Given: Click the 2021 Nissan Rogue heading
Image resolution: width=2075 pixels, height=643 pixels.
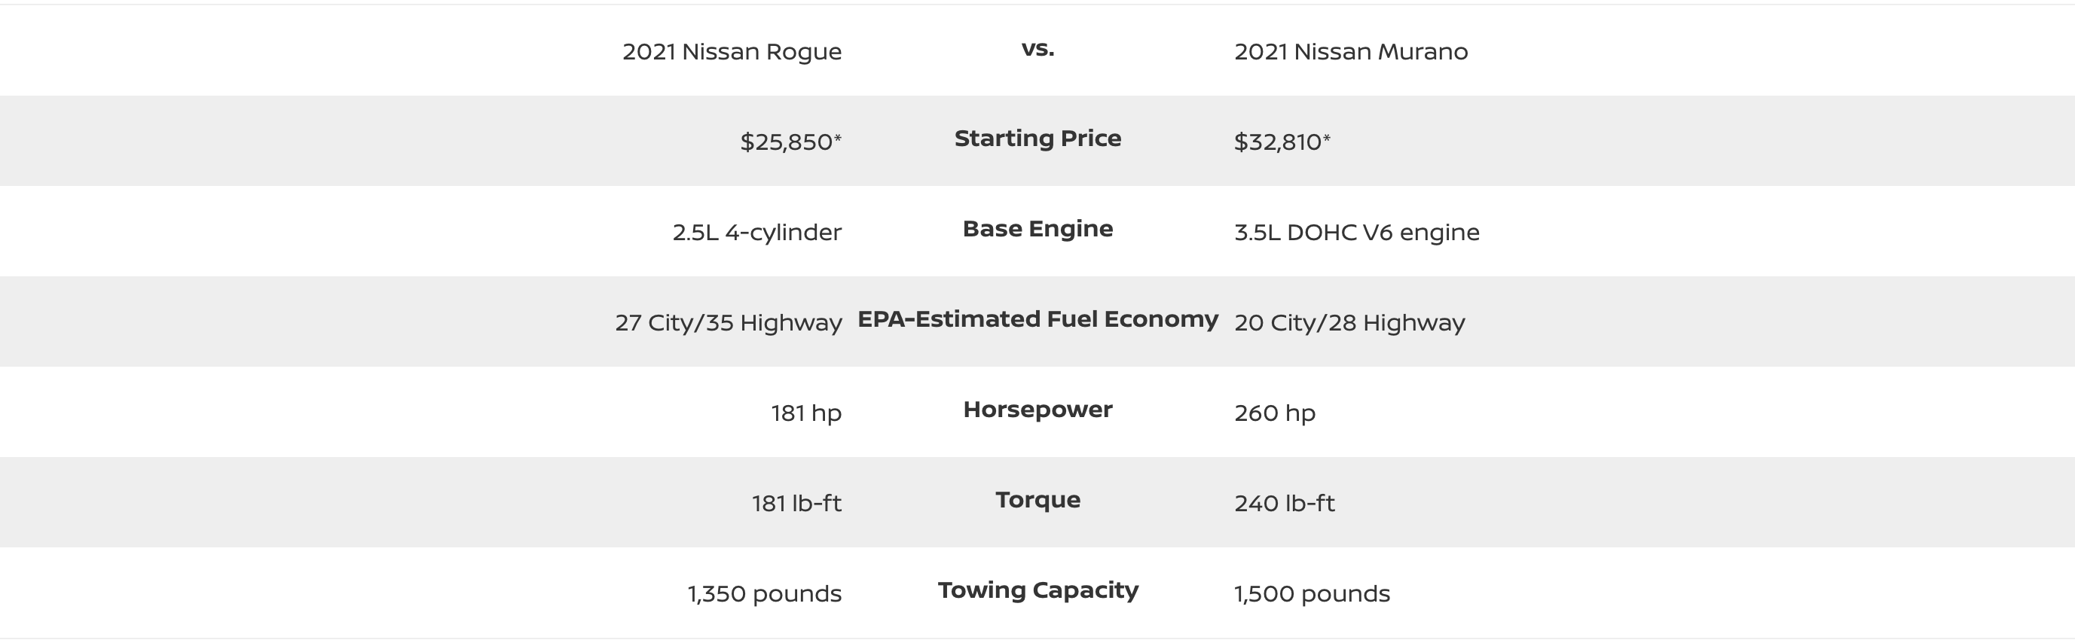Looking at the screenshot, I should tap(732, 51).
